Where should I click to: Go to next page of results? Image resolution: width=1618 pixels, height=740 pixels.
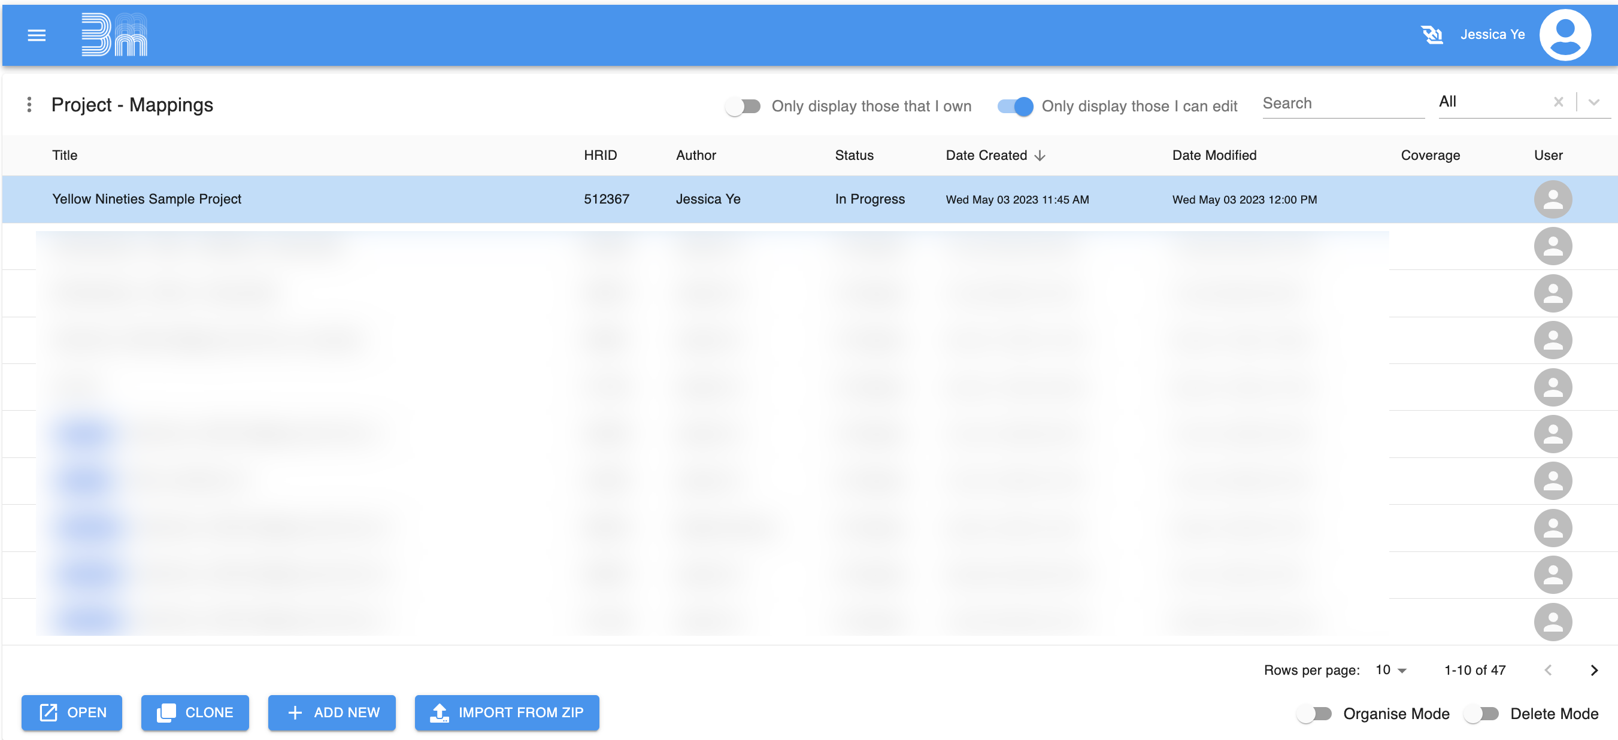tap(1593, 669)
